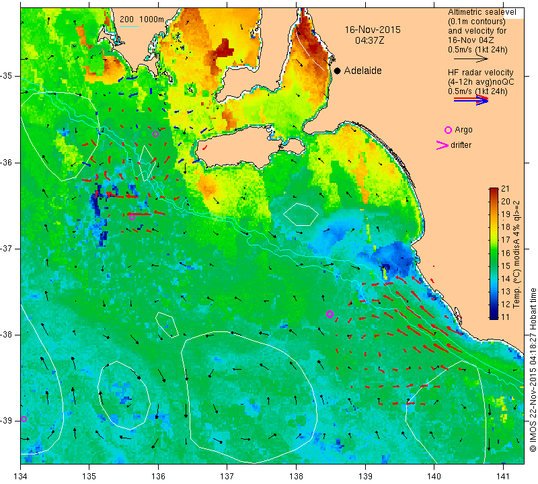Viewport: 538px width, 484px height.
Task: Click the '(4-12h avg)noQC' legend text
Action: click(x=481, y=82)
